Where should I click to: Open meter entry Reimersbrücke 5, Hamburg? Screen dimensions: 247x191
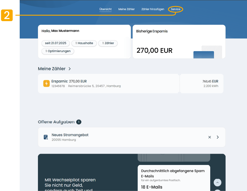[x=109, y=84]
